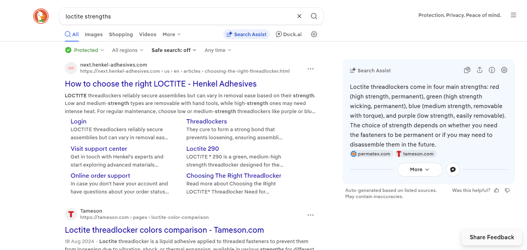Open the Visit support center sitelink
The height and width of the screenshot is (250, 527).
(99, 149)
